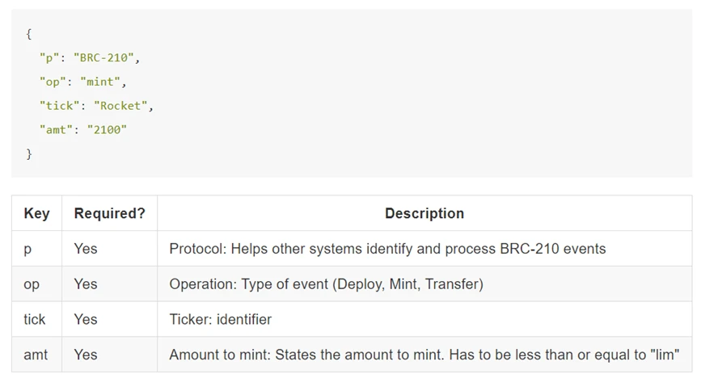Click the "2100" amount value in the code
Viewport: 701px width, 378px height.
pyautogui.click(x=108, y=129)
